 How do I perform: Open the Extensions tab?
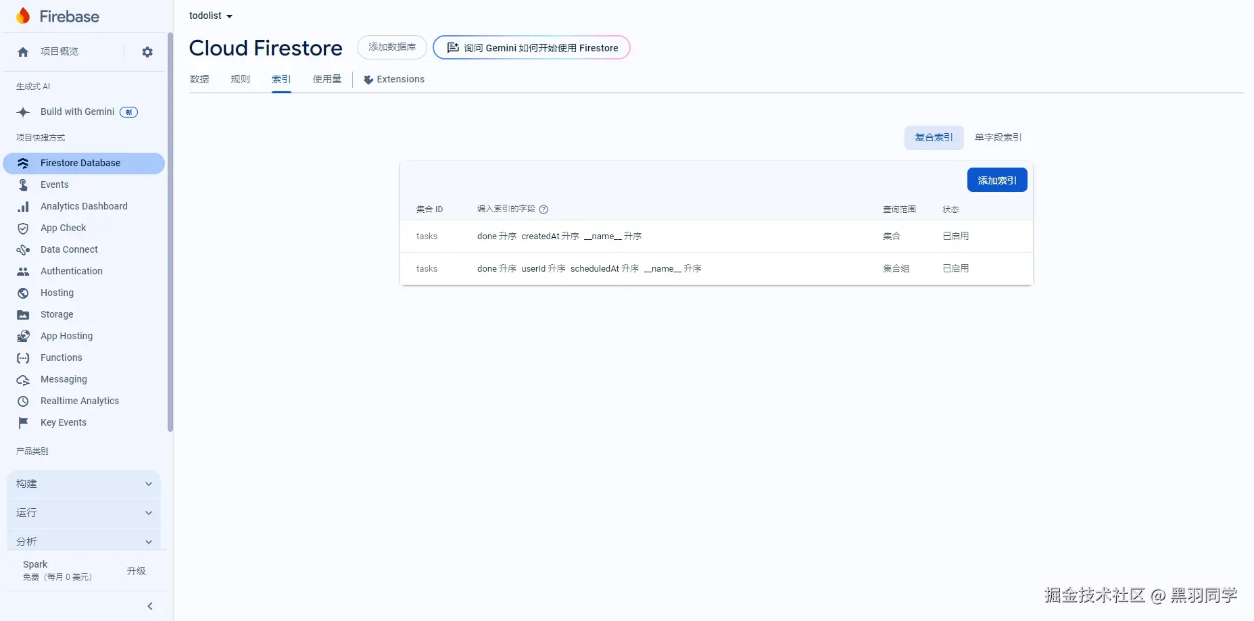[x=394, y=79]
